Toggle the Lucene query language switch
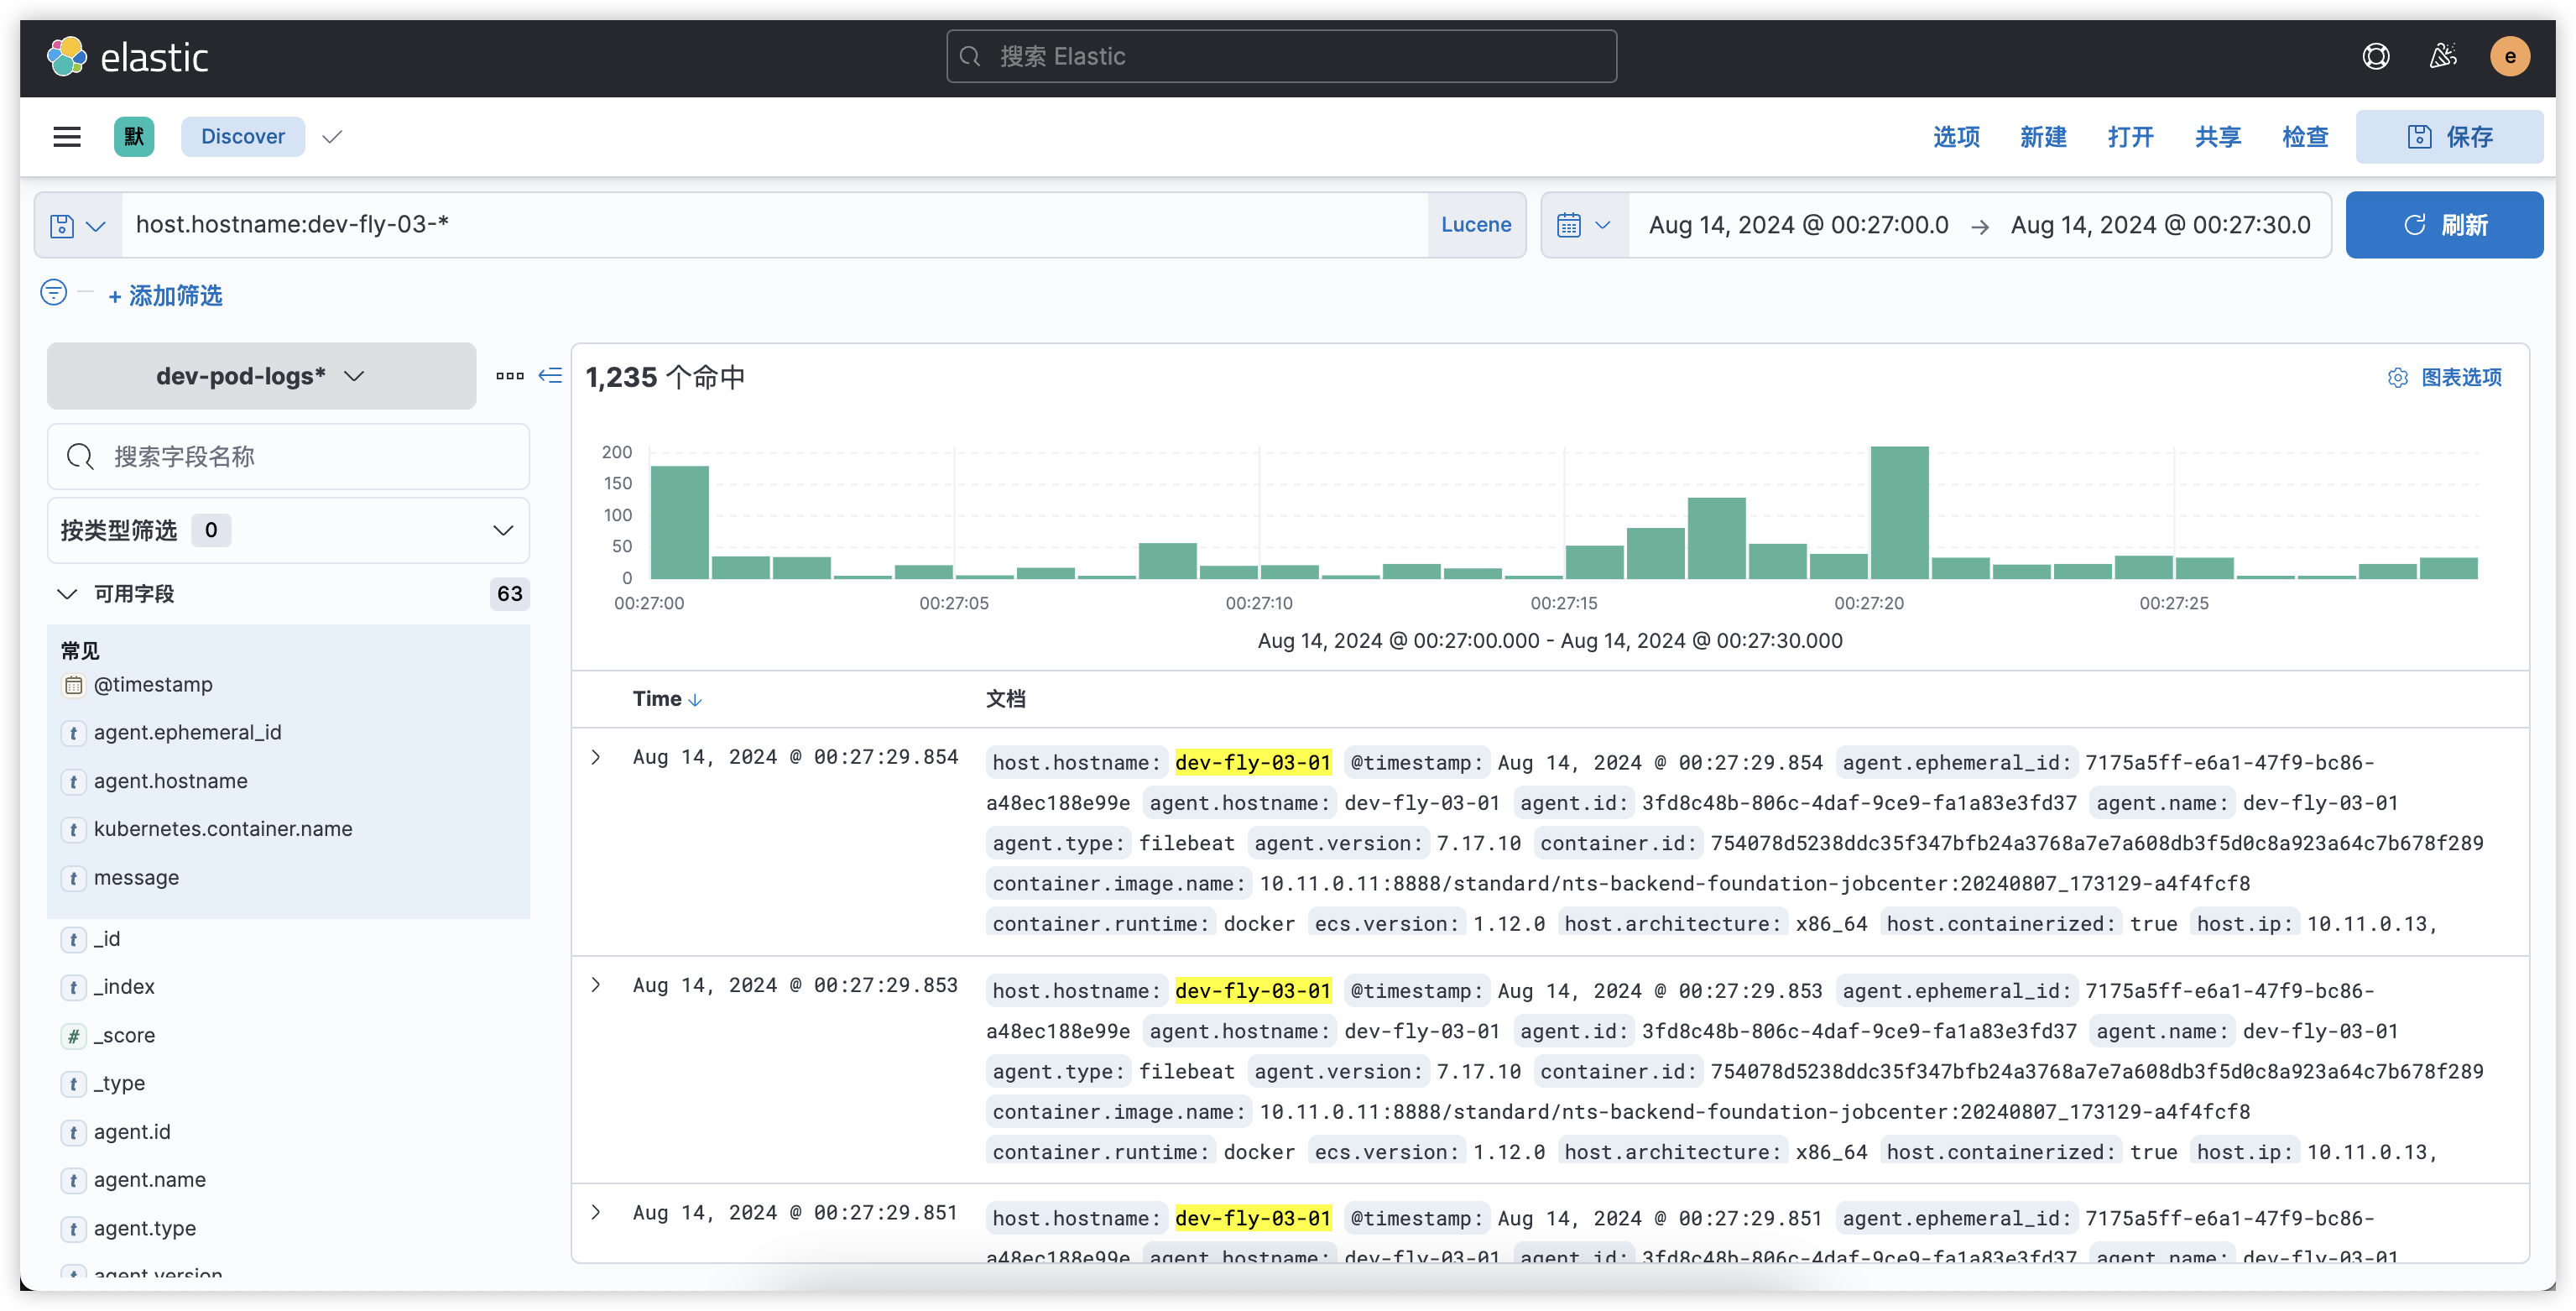Image resolution: width=2576 pixels, height=1311 pixels. click(x=1475, y=225)
